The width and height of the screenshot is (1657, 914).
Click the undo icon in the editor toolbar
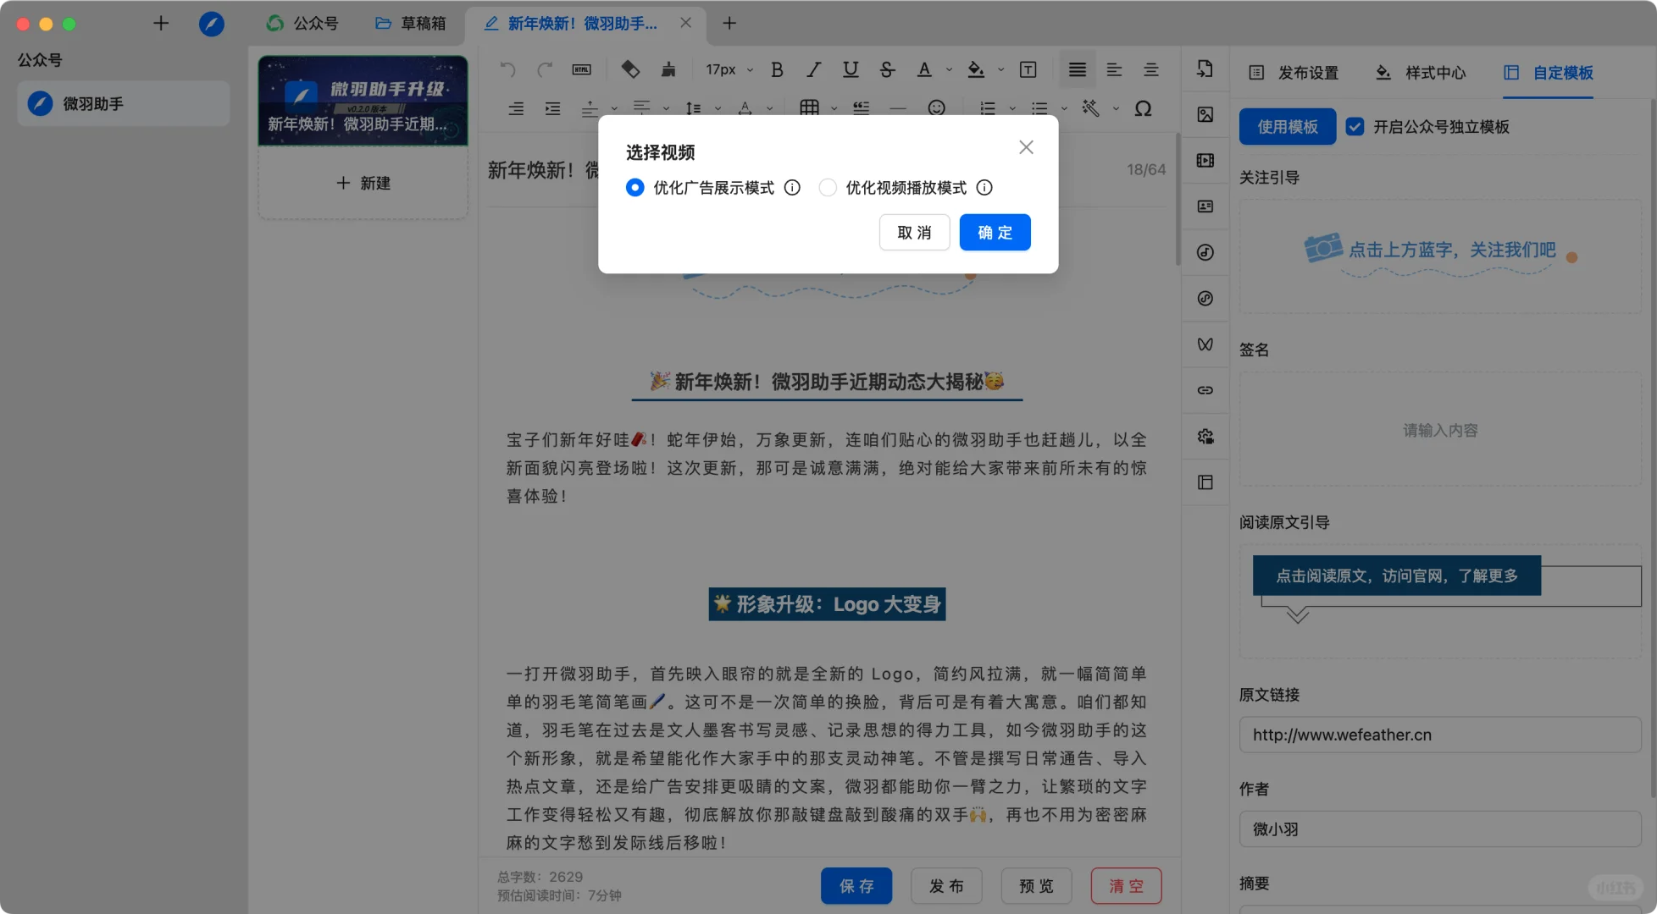[x=507, y=69]
